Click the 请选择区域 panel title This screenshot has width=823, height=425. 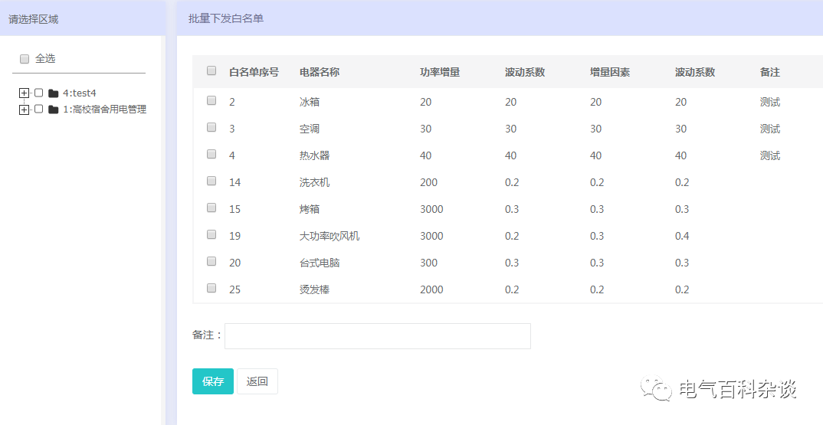pos(34,19)
